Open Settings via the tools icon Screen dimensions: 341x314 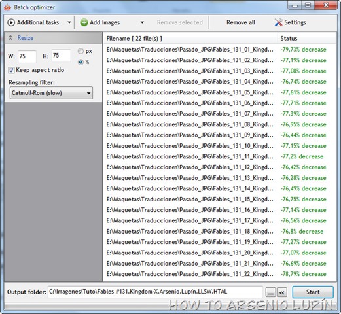(278, 22)
